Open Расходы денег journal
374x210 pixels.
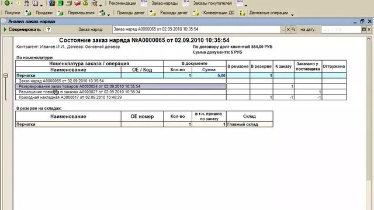[x=174, y=13]
